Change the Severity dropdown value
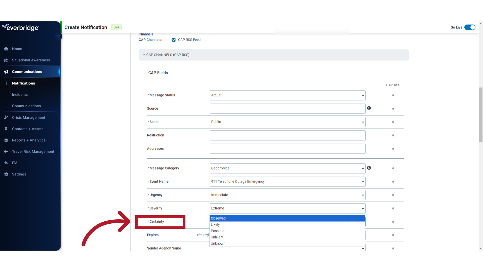The image size is (483, 272). [x=287, y=208]
